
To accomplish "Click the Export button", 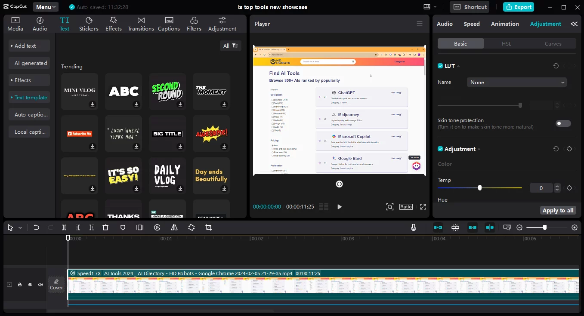I will tap(519, 7).
